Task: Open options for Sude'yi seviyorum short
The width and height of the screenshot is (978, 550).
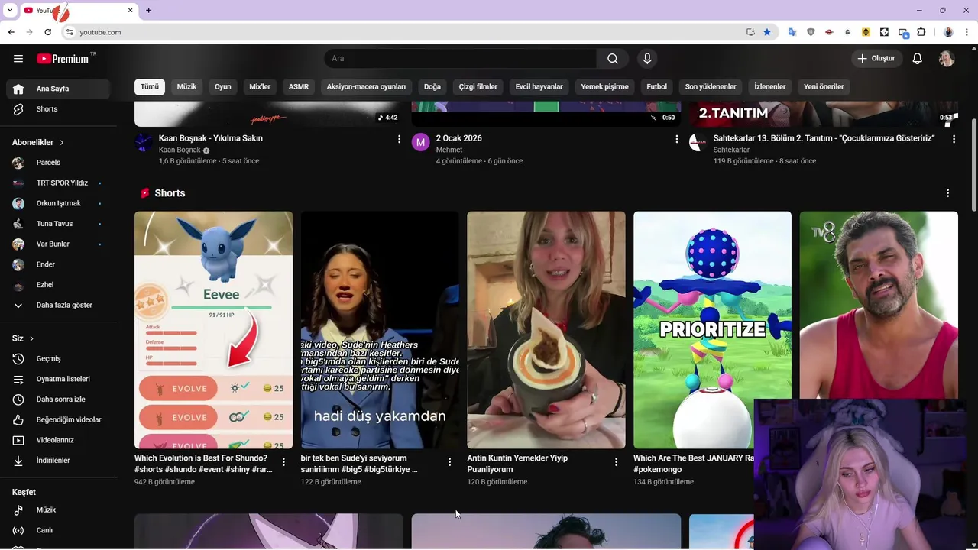Action: point(449,462)
